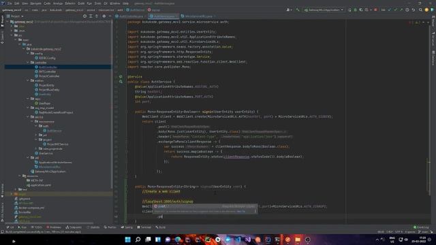This screenshot has width=436, height=245.
Task: Open File Explorer from the taskbar
Action: (x=298, y=240)
